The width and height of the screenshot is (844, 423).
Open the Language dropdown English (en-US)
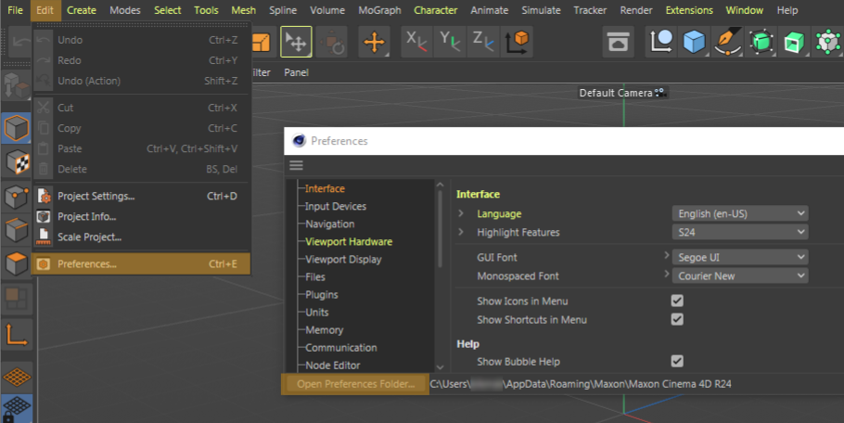(740, 213)
